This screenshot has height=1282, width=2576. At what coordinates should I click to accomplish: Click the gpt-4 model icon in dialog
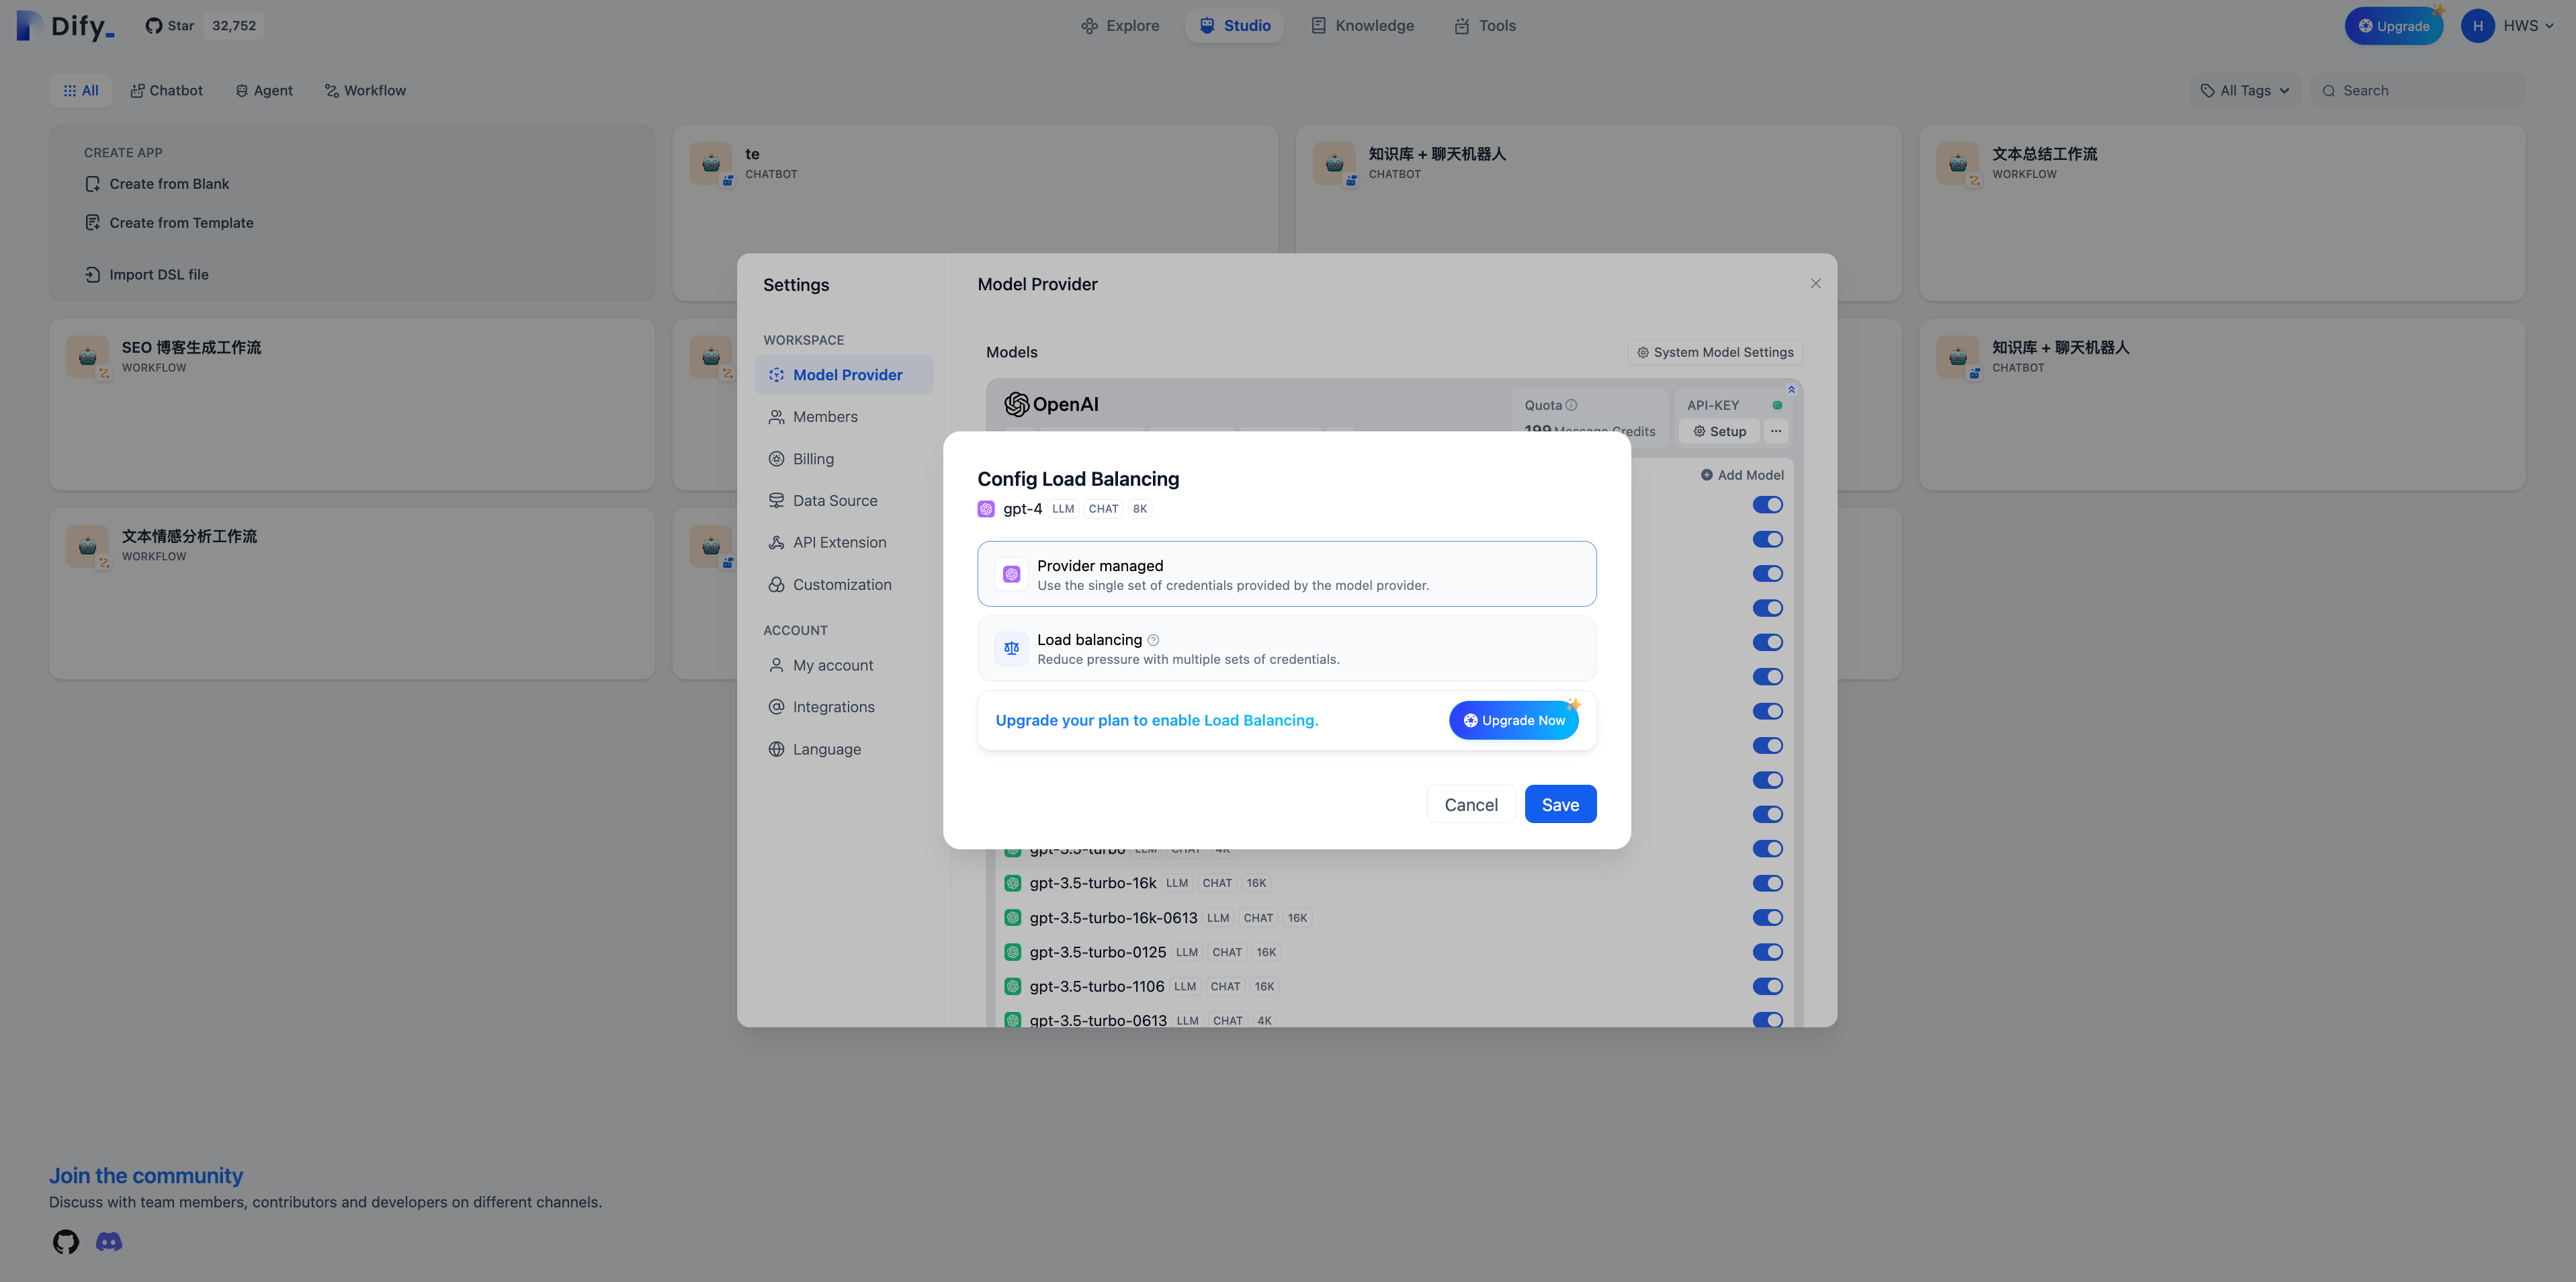[986, 509]
